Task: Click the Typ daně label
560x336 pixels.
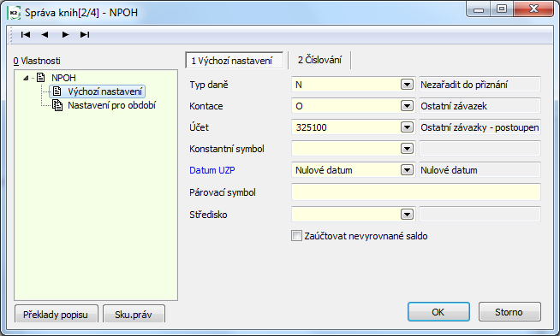Action: point(209,85)
